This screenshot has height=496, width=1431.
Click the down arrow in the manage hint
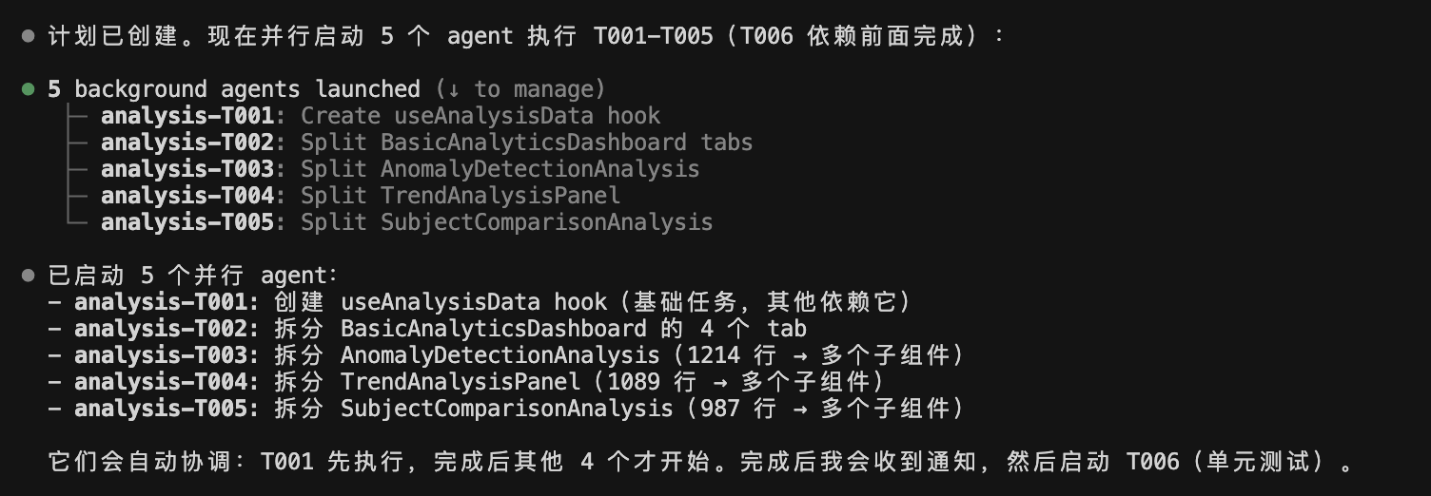coord(454,89)
